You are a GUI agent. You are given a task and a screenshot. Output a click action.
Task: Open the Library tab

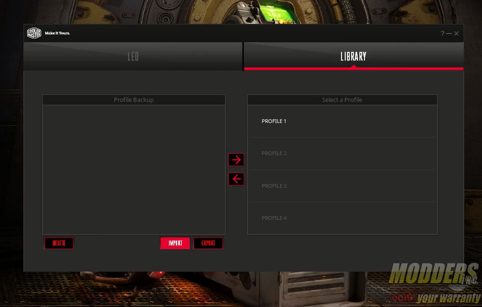(x=353, y=56)
